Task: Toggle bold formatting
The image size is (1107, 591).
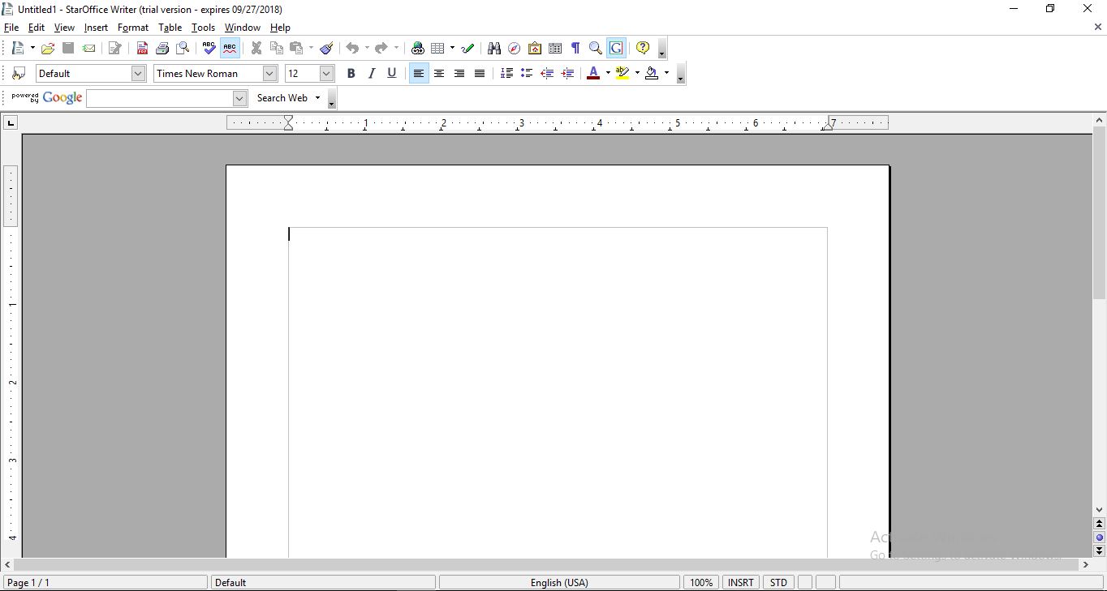Action: (351, 73)
